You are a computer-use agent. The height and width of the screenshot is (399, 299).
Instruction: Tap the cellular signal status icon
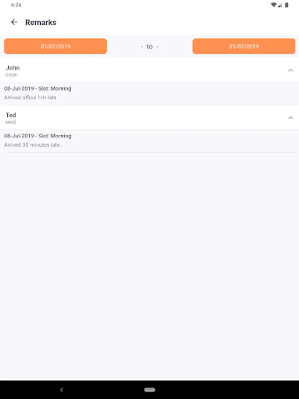pyautogui.click(x=280, y=5)
